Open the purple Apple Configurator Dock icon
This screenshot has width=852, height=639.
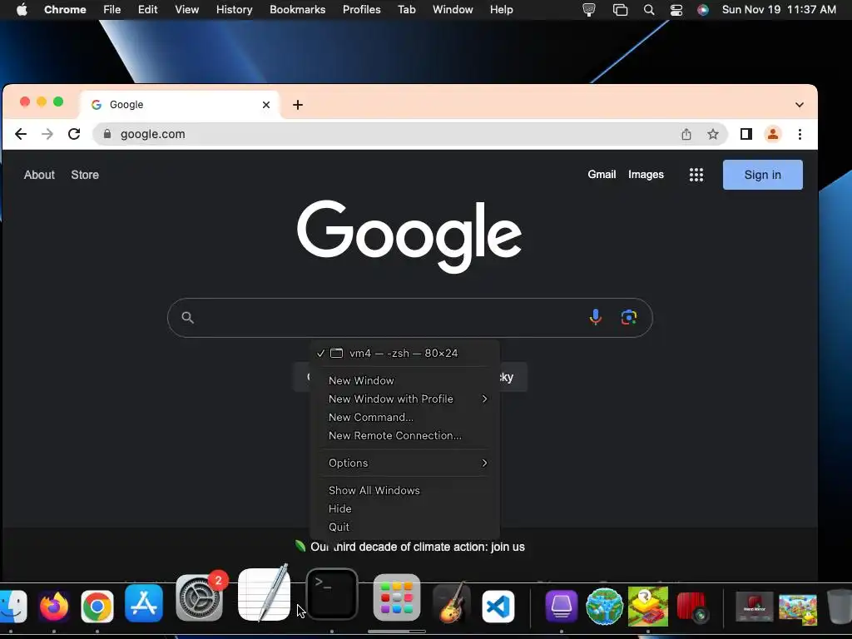tap(562, 606)
